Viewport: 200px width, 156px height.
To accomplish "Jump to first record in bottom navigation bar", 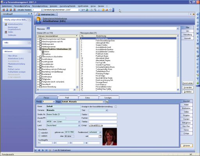I will click(x=36, y=150).
